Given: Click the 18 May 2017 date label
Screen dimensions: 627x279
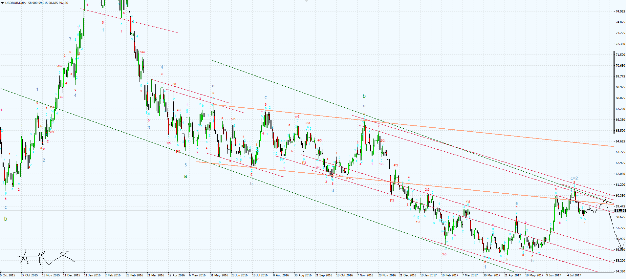Looking at the screenshot, I should point(534,275).
